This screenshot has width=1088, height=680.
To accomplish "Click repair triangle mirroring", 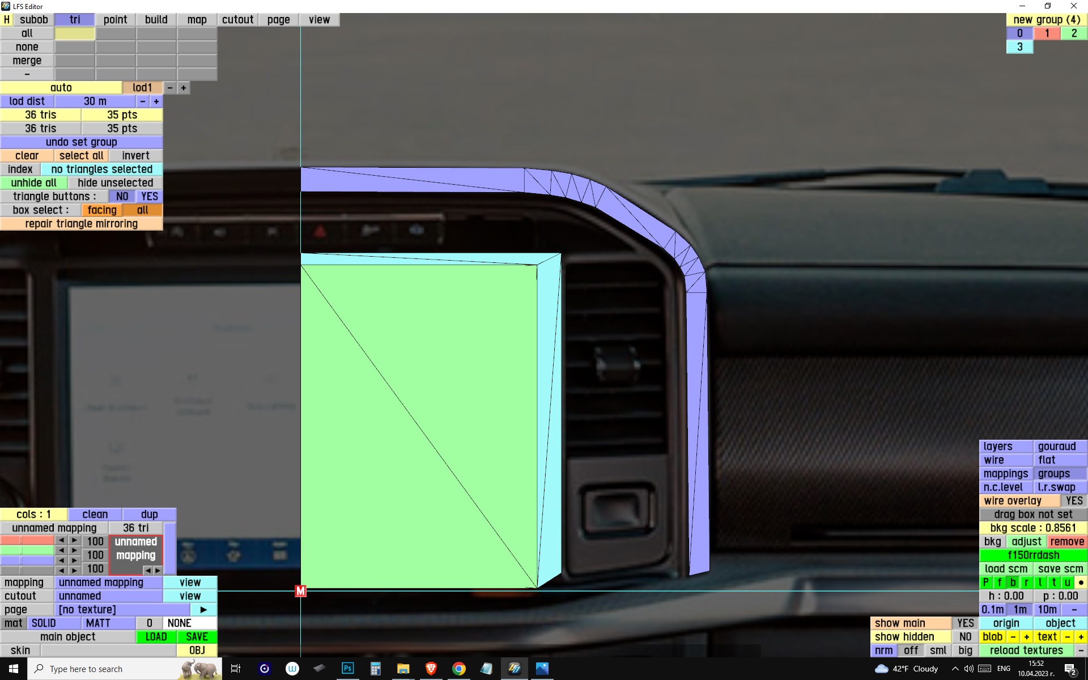I will coord(81,224).
